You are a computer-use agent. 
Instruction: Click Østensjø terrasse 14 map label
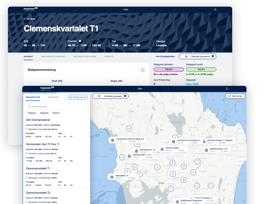pyautogui.click(x=203, y=198)
